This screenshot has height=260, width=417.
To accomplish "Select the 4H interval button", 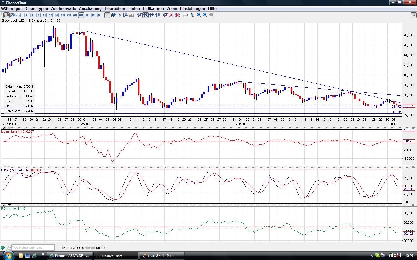I will (75, 15).
